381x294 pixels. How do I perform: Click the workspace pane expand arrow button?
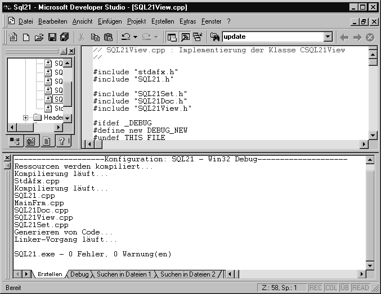(x=64, y=51)
